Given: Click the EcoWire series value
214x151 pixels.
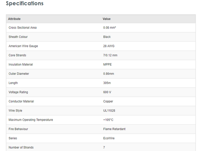Looking at the screenshot, I should pyautogui.click(x=109, y=138).
